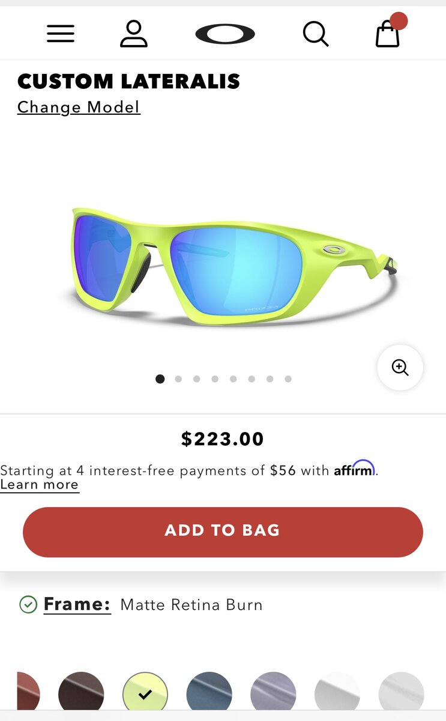Click the Change Model link
Screen dimensions: 446x721
[x=79, y=107]
